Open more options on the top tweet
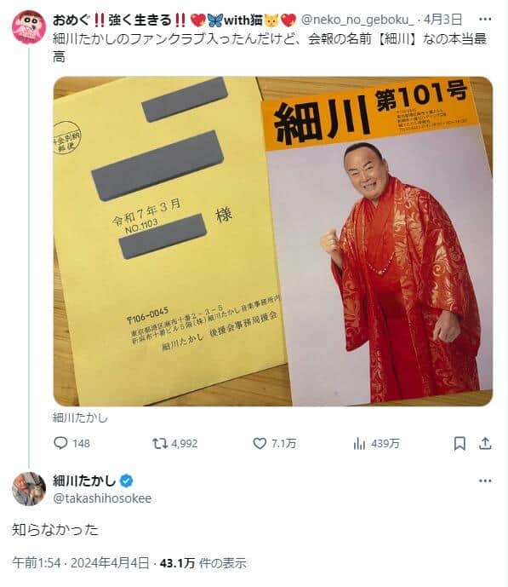Image resolution: width=508 pixels, height=587 pixels. pos(485,20)
